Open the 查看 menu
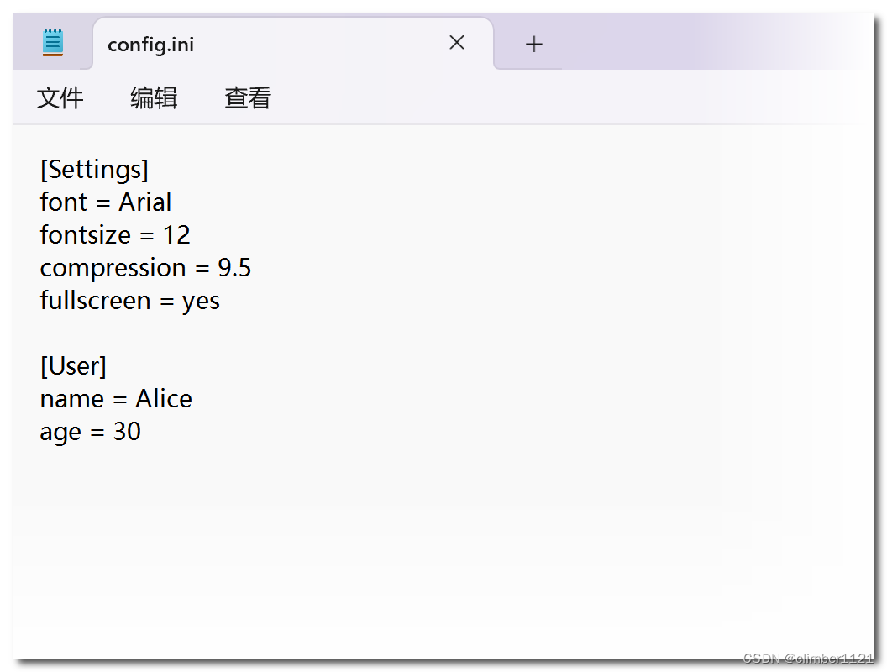 248,98
